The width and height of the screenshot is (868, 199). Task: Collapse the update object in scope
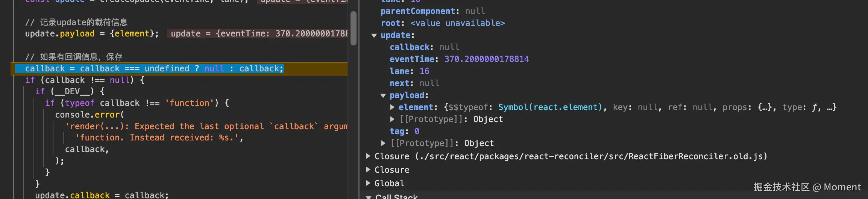[374, 35]
